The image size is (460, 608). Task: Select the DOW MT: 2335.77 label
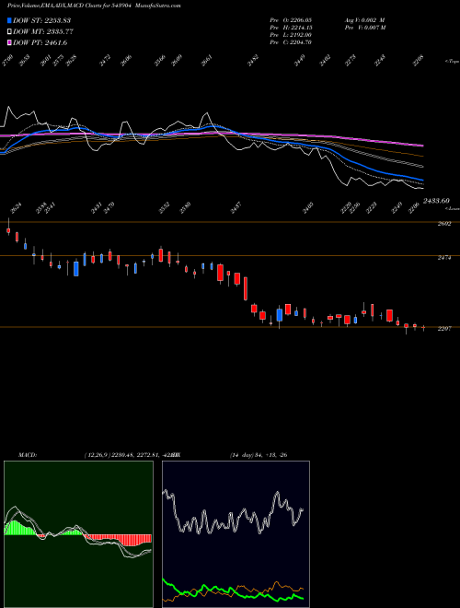(43, 31)
